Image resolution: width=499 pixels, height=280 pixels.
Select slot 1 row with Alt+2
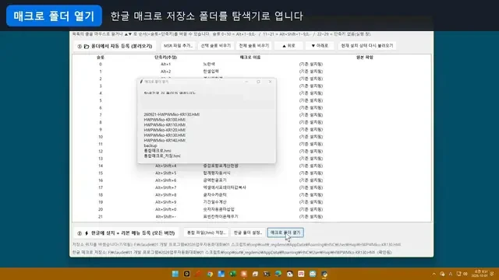[251, 72]
